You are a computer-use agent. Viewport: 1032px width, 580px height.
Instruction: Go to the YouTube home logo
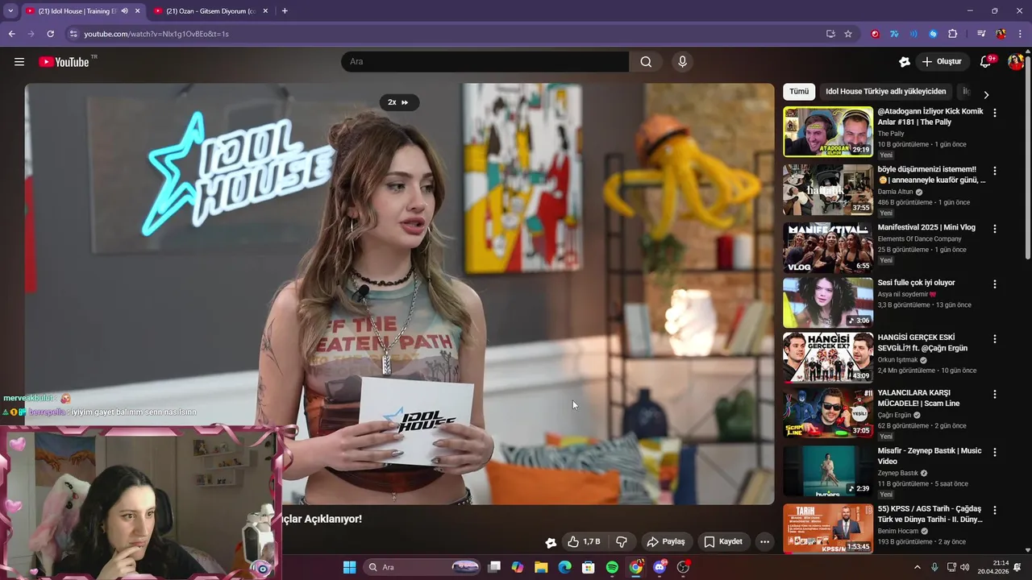pos(64,62)
